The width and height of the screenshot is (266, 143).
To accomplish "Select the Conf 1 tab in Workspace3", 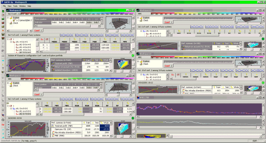I will click(x=168, y=22).
